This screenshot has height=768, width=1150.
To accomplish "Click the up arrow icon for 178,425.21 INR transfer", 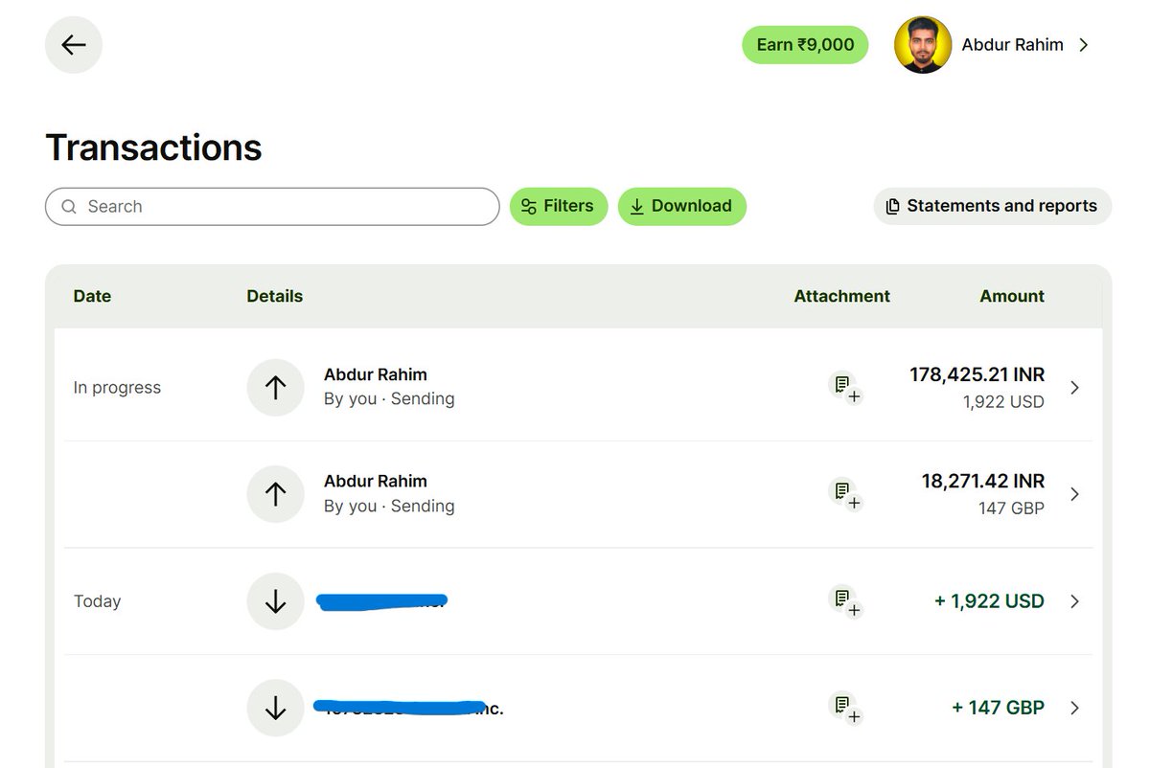I will pos(276,387).
